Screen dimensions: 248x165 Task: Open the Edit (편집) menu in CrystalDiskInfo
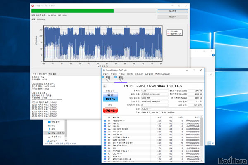[x=113, y=74]
